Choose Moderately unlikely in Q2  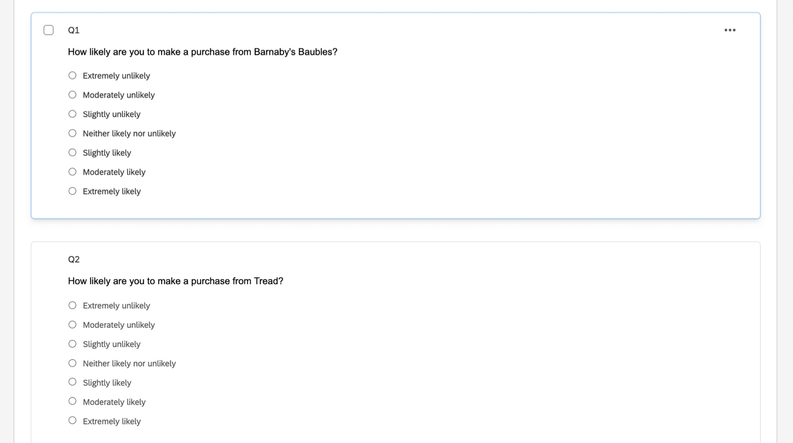click(72, 325)
